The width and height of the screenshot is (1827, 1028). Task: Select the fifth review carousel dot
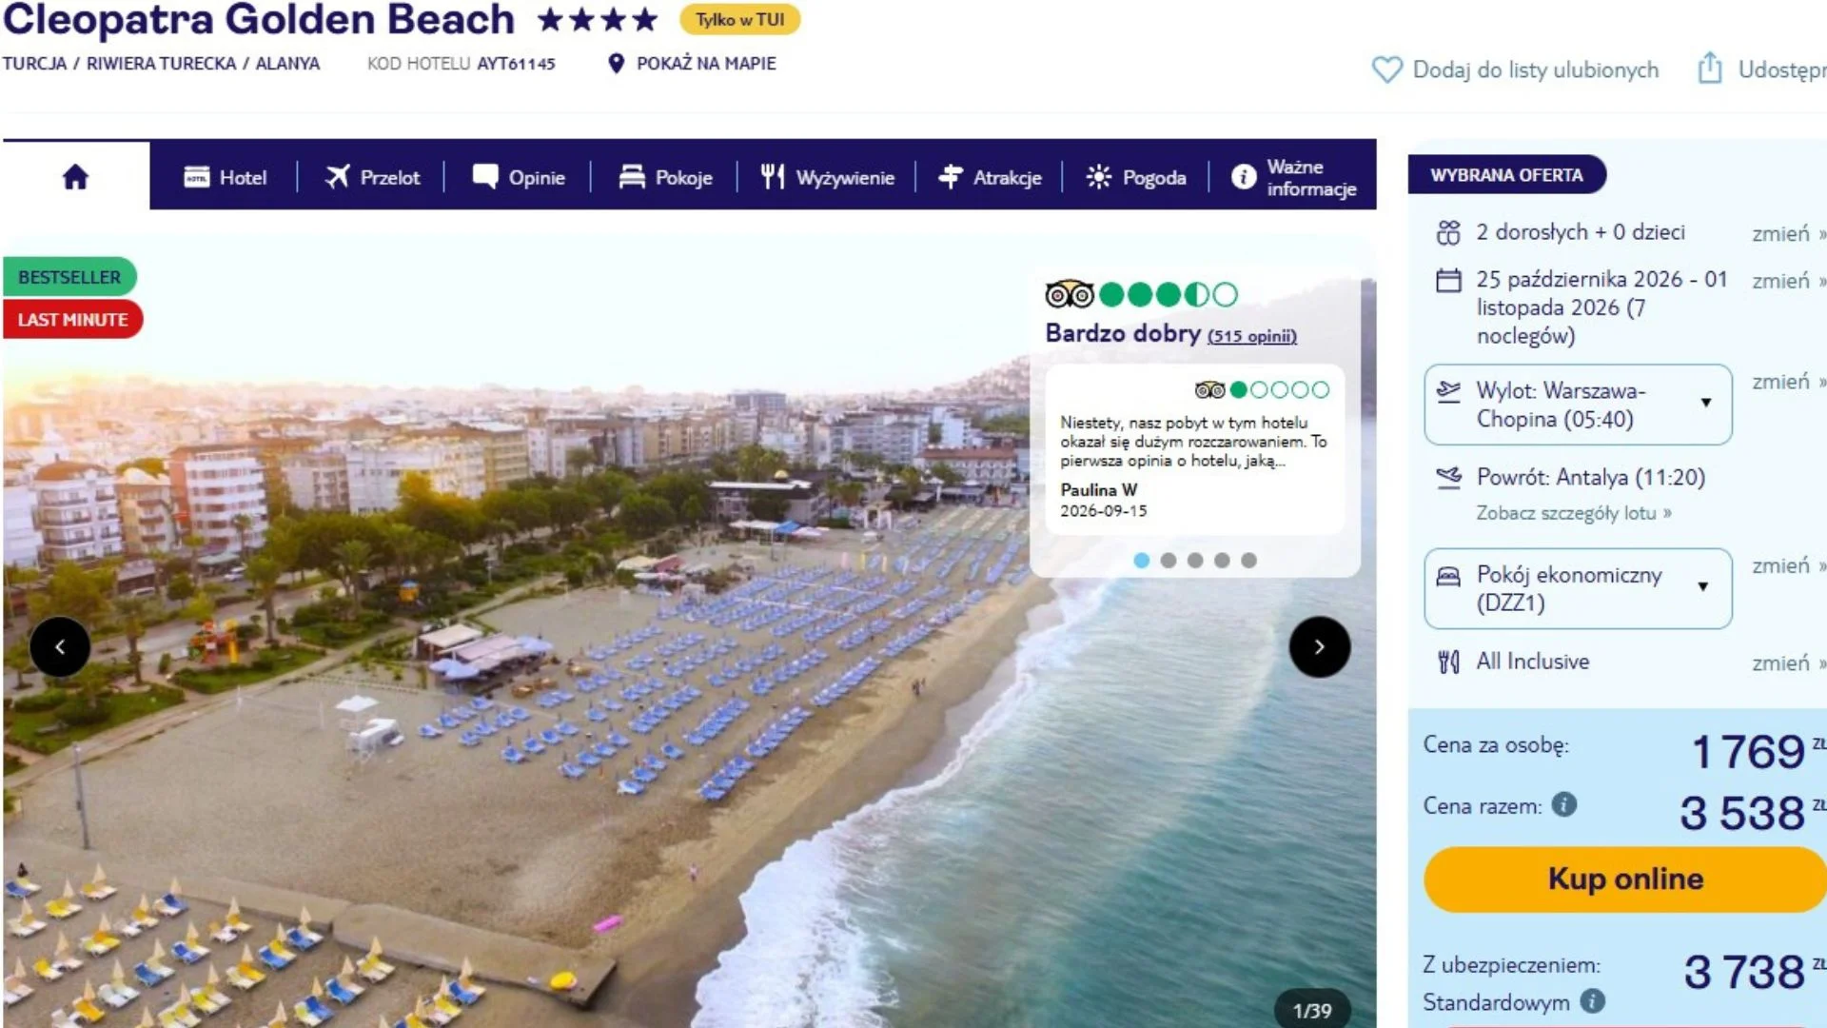1248,561
